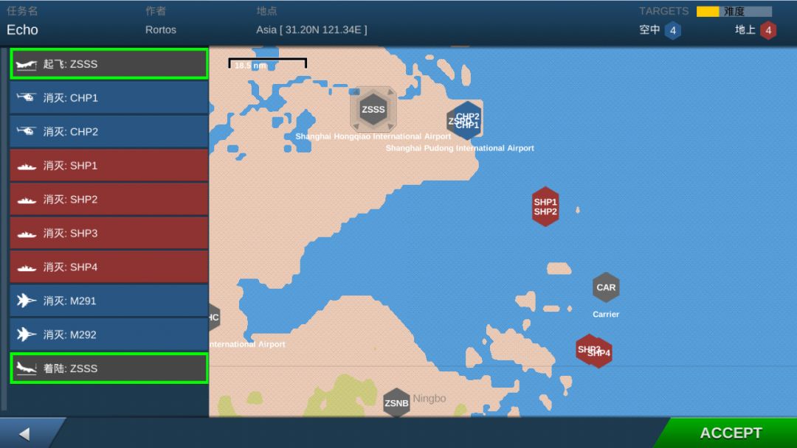
Task: Select the 消灭: SHP4 objective row
Action: point(108,267)
